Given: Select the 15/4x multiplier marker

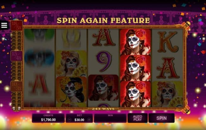Looking at the screenshot, I should coord(16,56).
